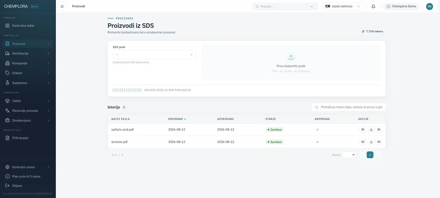Screen dimensions: 440x198
Task: Click the Odjava logout icon
Action: (8, 186)
